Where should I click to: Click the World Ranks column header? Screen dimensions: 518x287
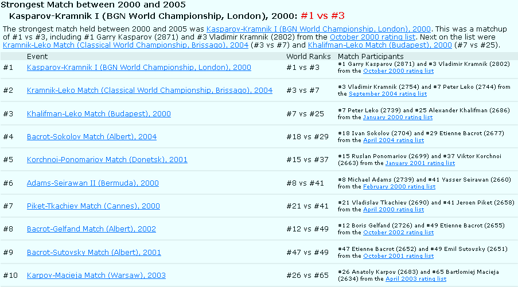tap(309, 57)
